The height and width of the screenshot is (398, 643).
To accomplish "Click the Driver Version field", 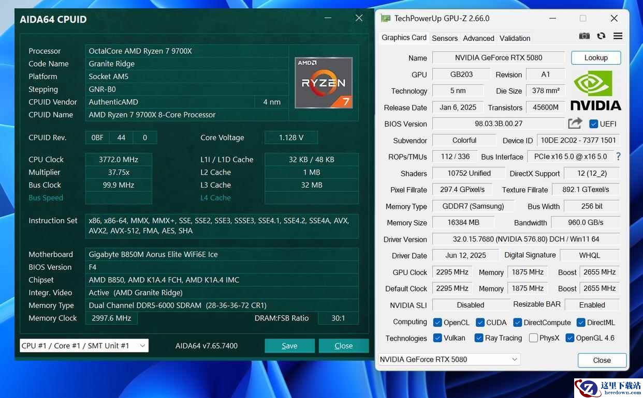I will coord(526,239).
